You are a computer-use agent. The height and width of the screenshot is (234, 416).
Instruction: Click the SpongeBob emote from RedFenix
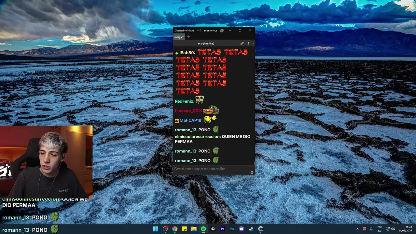pyautogui.click(x=200, y=99)
